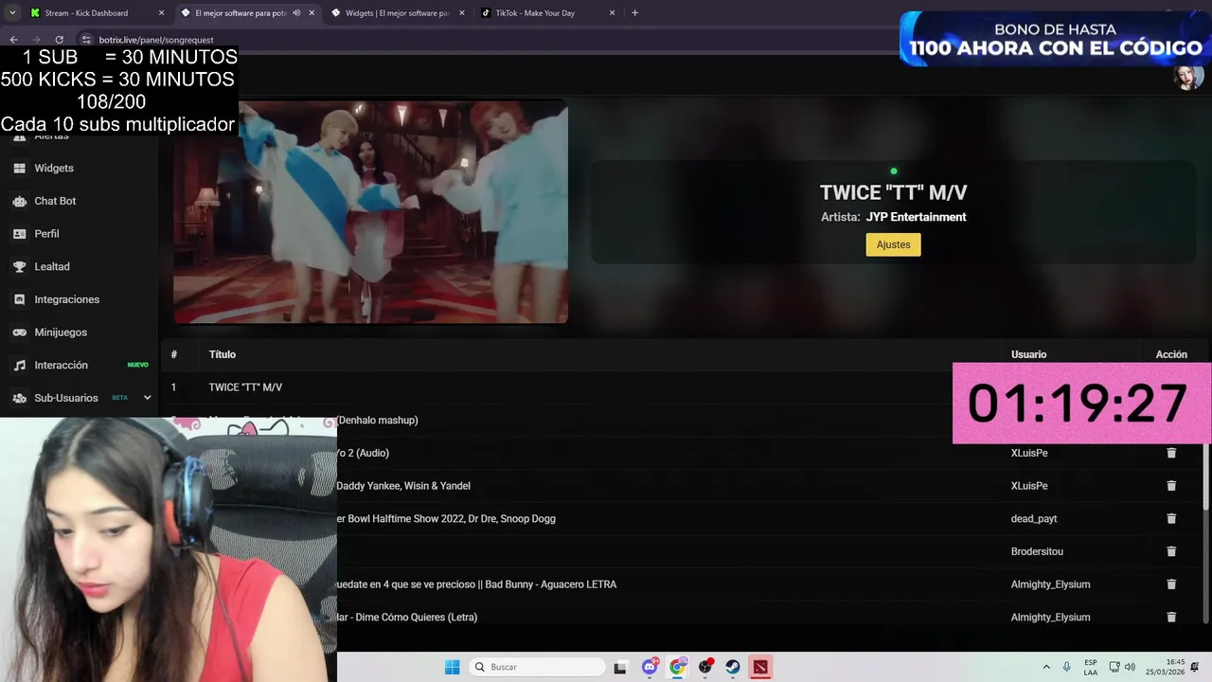Close the TikTok browser tab
Viewport: 1212px width, 682px height.
tap(612, 13)
